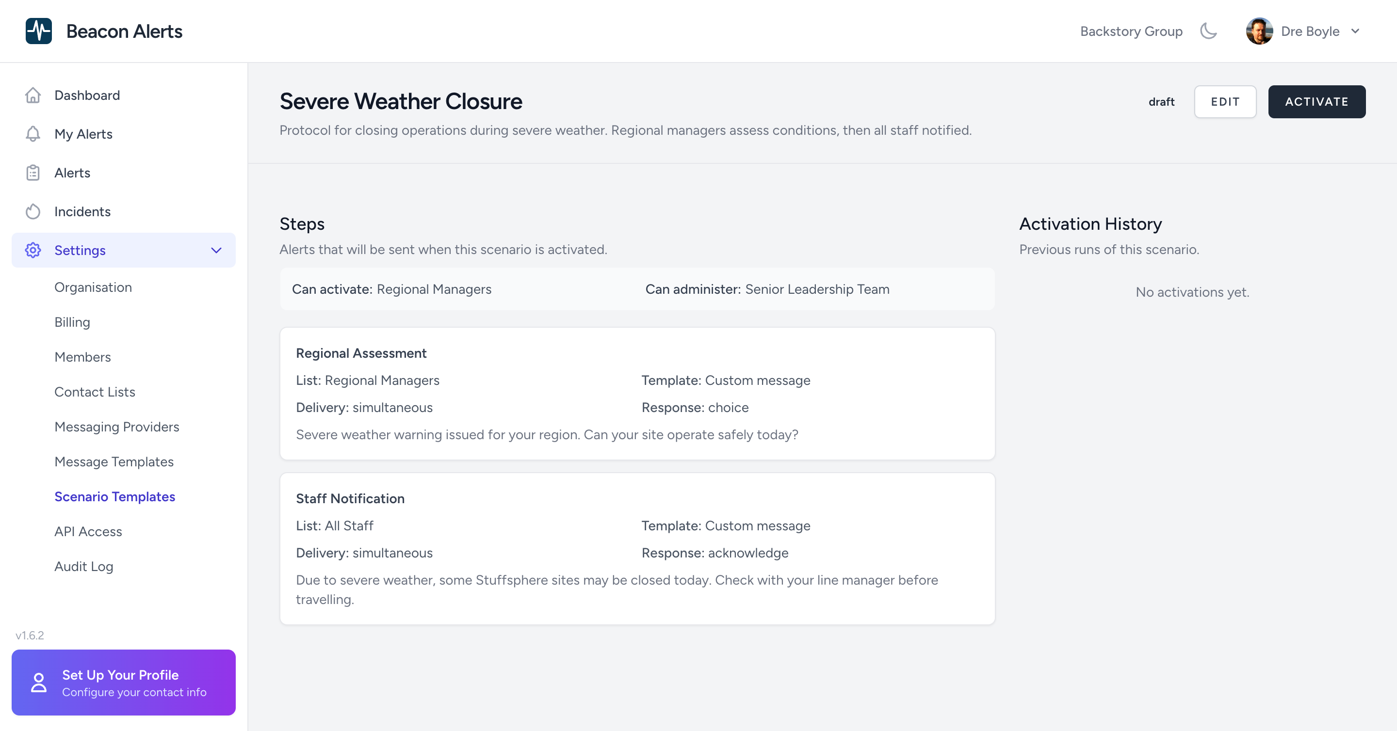
Task: Click Dre Boyle's profile picture
Action: (x=1259, y=31)
